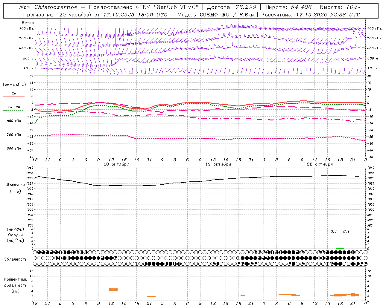The image size is (383, 306).
Task: Click the 18 октября date label
Action: point(116,164)
